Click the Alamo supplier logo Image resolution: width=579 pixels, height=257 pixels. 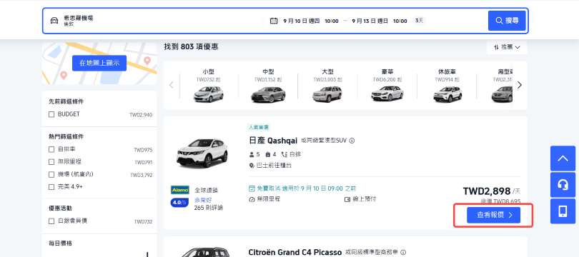tap(180, 190)
